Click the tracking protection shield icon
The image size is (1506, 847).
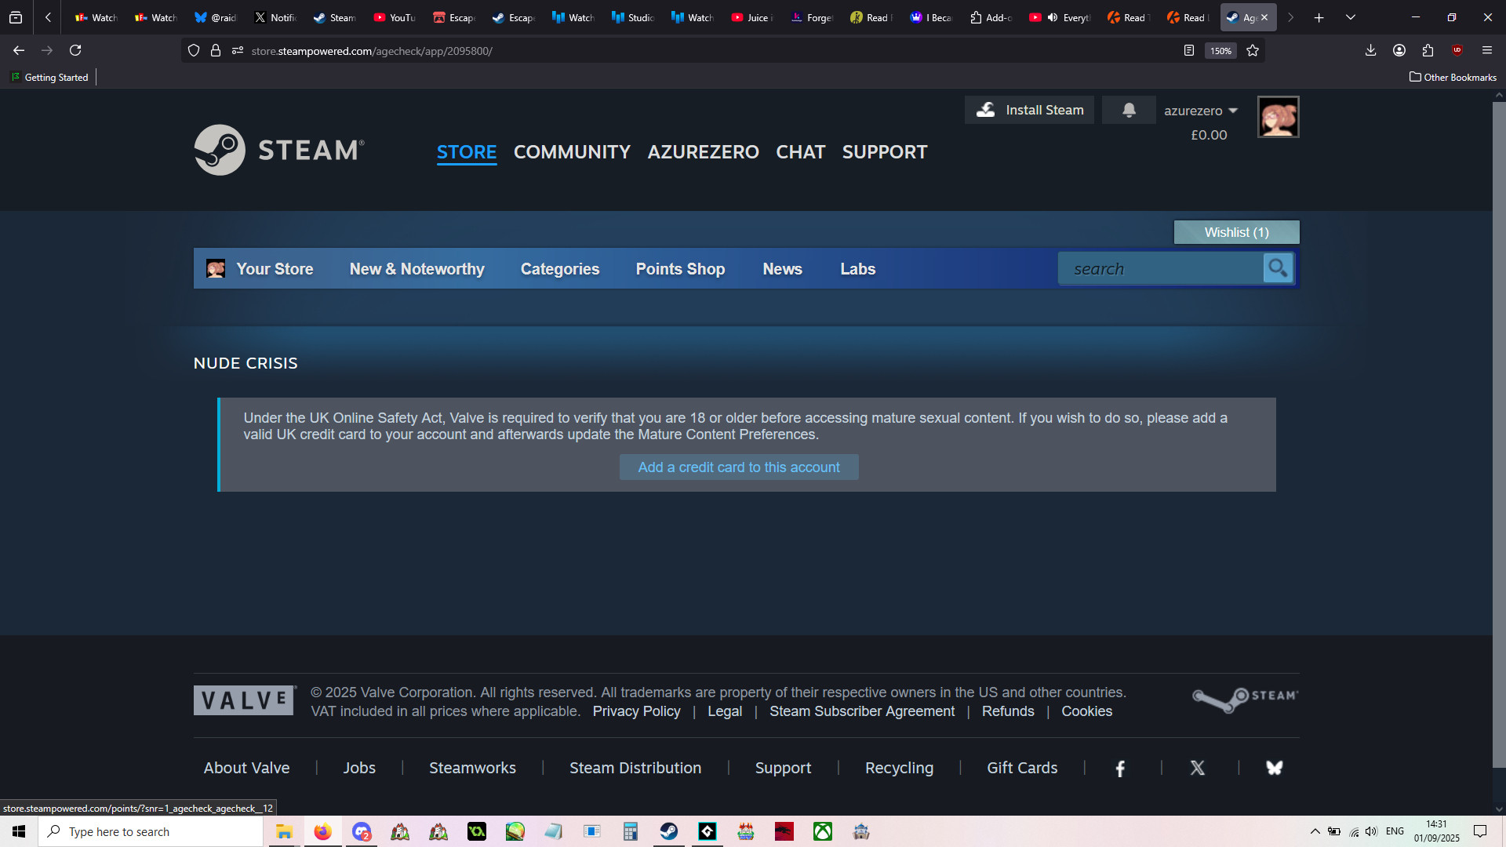[x=194, y=50]
